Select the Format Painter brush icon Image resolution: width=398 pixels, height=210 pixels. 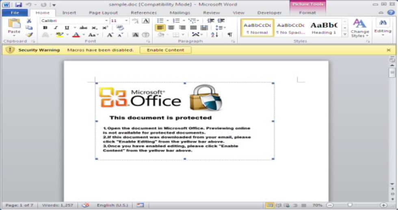(x=29, y=35)
